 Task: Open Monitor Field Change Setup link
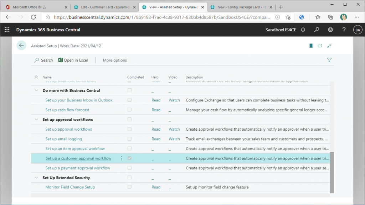coord(70,187)
